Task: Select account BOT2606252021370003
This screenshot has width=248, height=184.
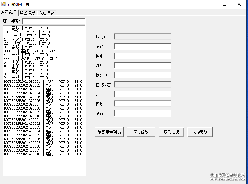Action: (x=44, y=89)
